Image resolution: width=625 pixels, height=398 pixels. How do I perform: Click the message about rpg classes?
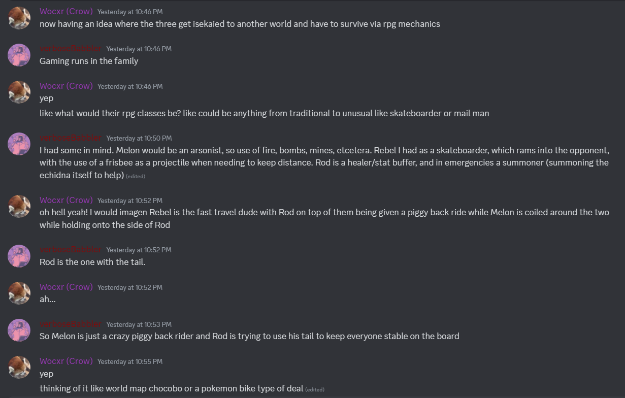pos(264,113)
